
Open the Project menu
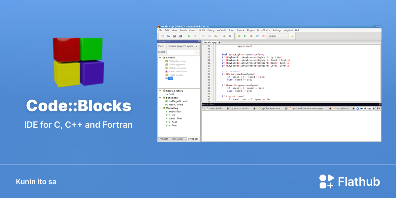click(x=193, y=30)
